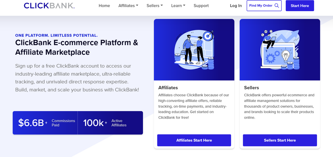Click the Affiliates handshake illustration

[194, 50]
